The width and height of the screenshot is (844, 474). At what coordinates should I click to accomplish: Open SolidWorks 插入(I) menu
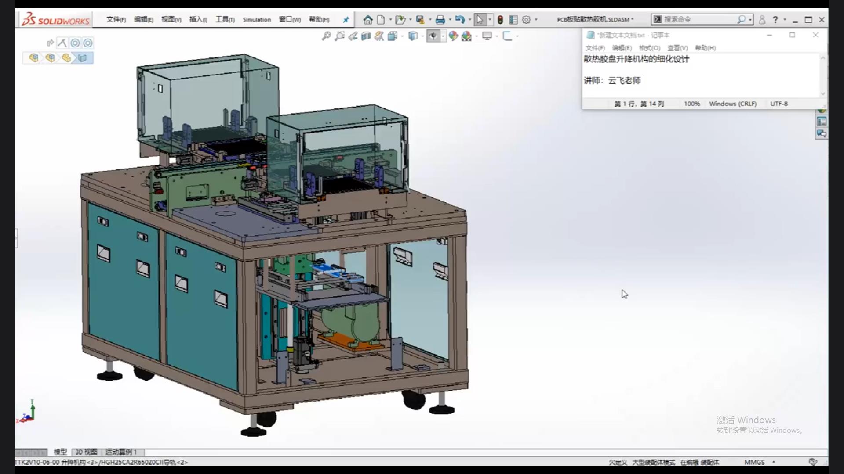(198, 20)
